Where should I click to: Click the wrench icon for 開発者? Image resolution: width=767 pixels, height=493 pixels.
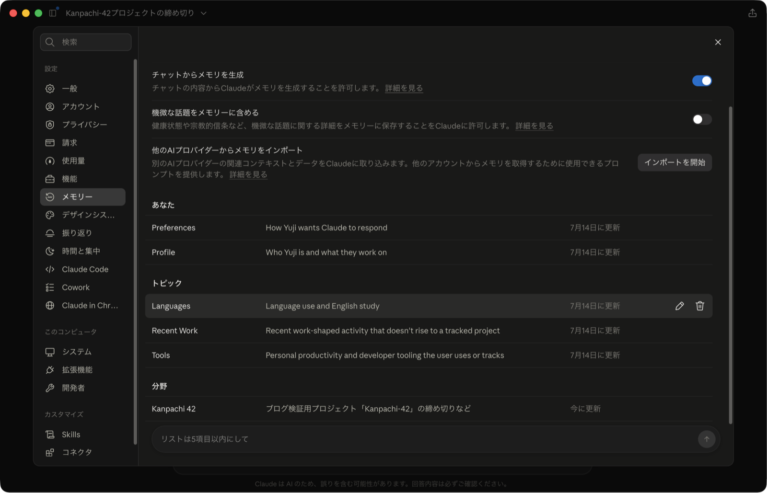[50, 388]
